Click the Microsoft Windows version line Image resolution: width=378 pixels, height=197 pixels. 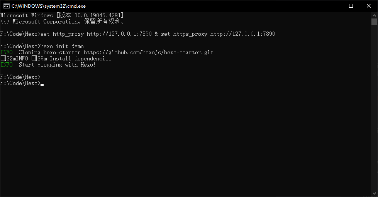62,15
